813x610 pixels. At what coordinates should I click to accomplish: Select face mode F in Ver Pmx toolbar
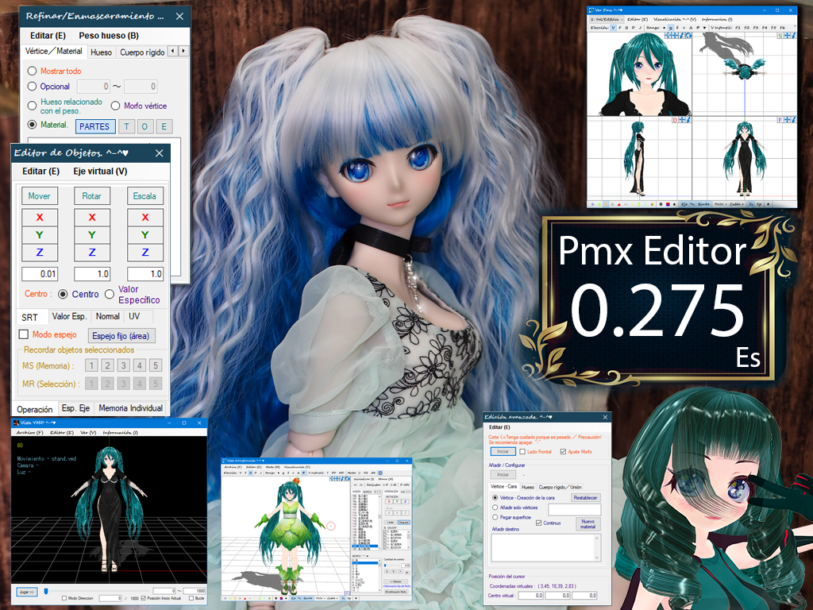click(619, 28)
